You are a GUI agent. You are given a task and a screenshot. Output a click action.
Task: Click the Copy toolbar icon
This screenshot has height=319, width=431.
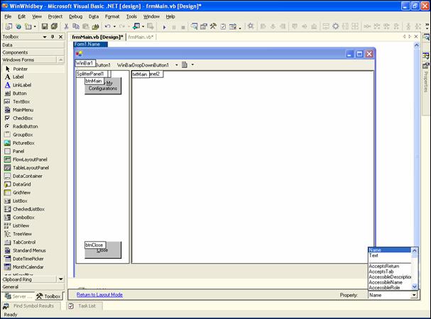coord(75,26)
